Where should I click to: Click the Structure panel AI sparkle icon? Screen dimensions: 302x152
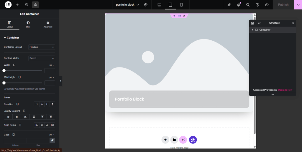(x=259, y=23)
